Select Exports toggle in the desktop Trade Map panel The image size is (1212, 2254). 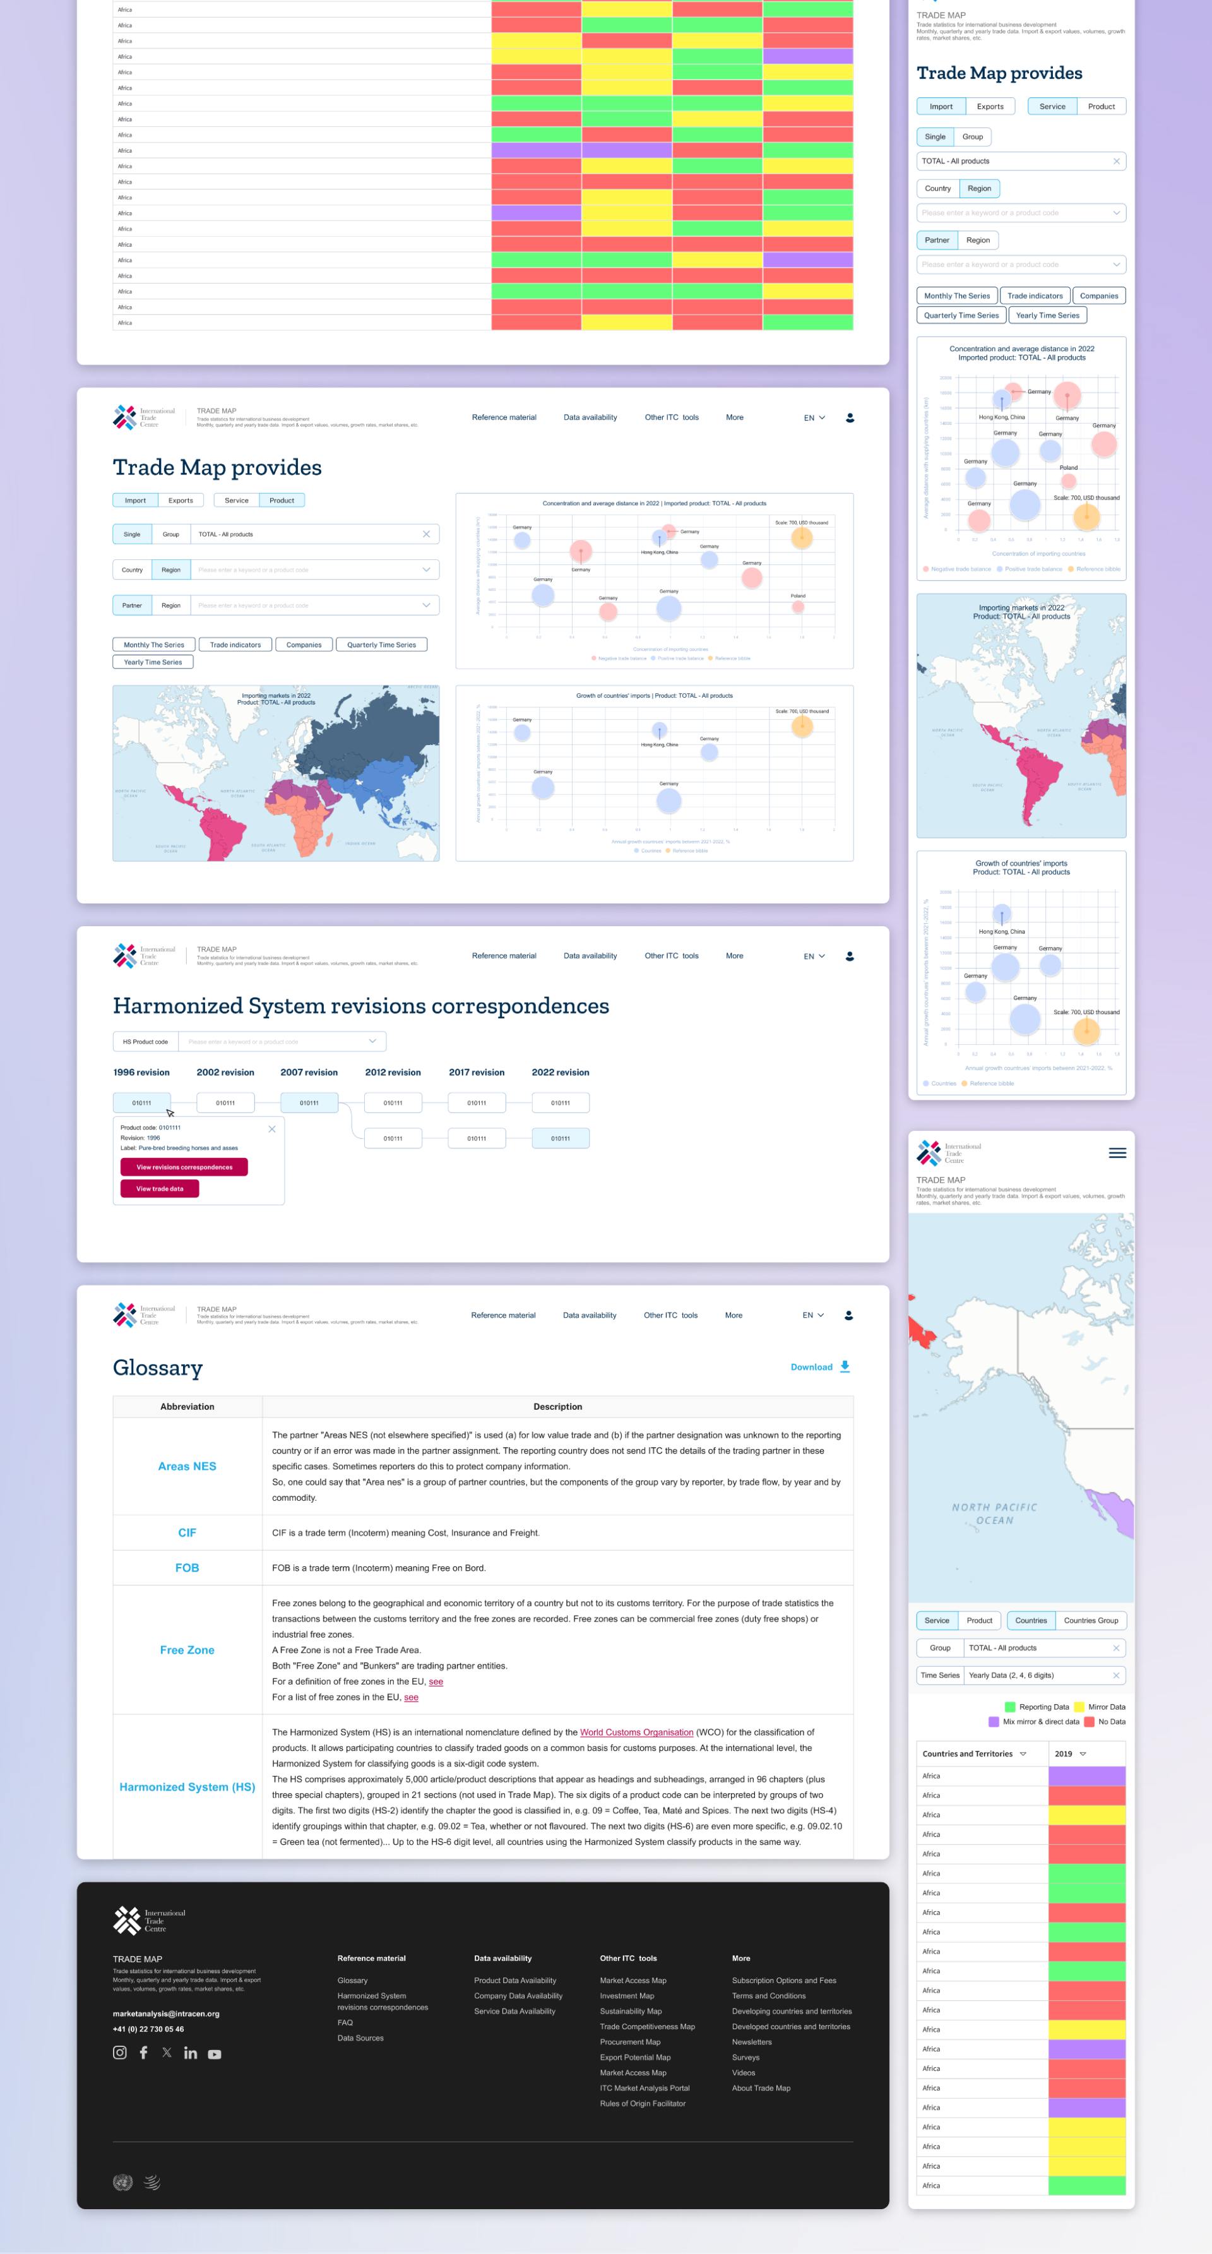pos(181,501)
